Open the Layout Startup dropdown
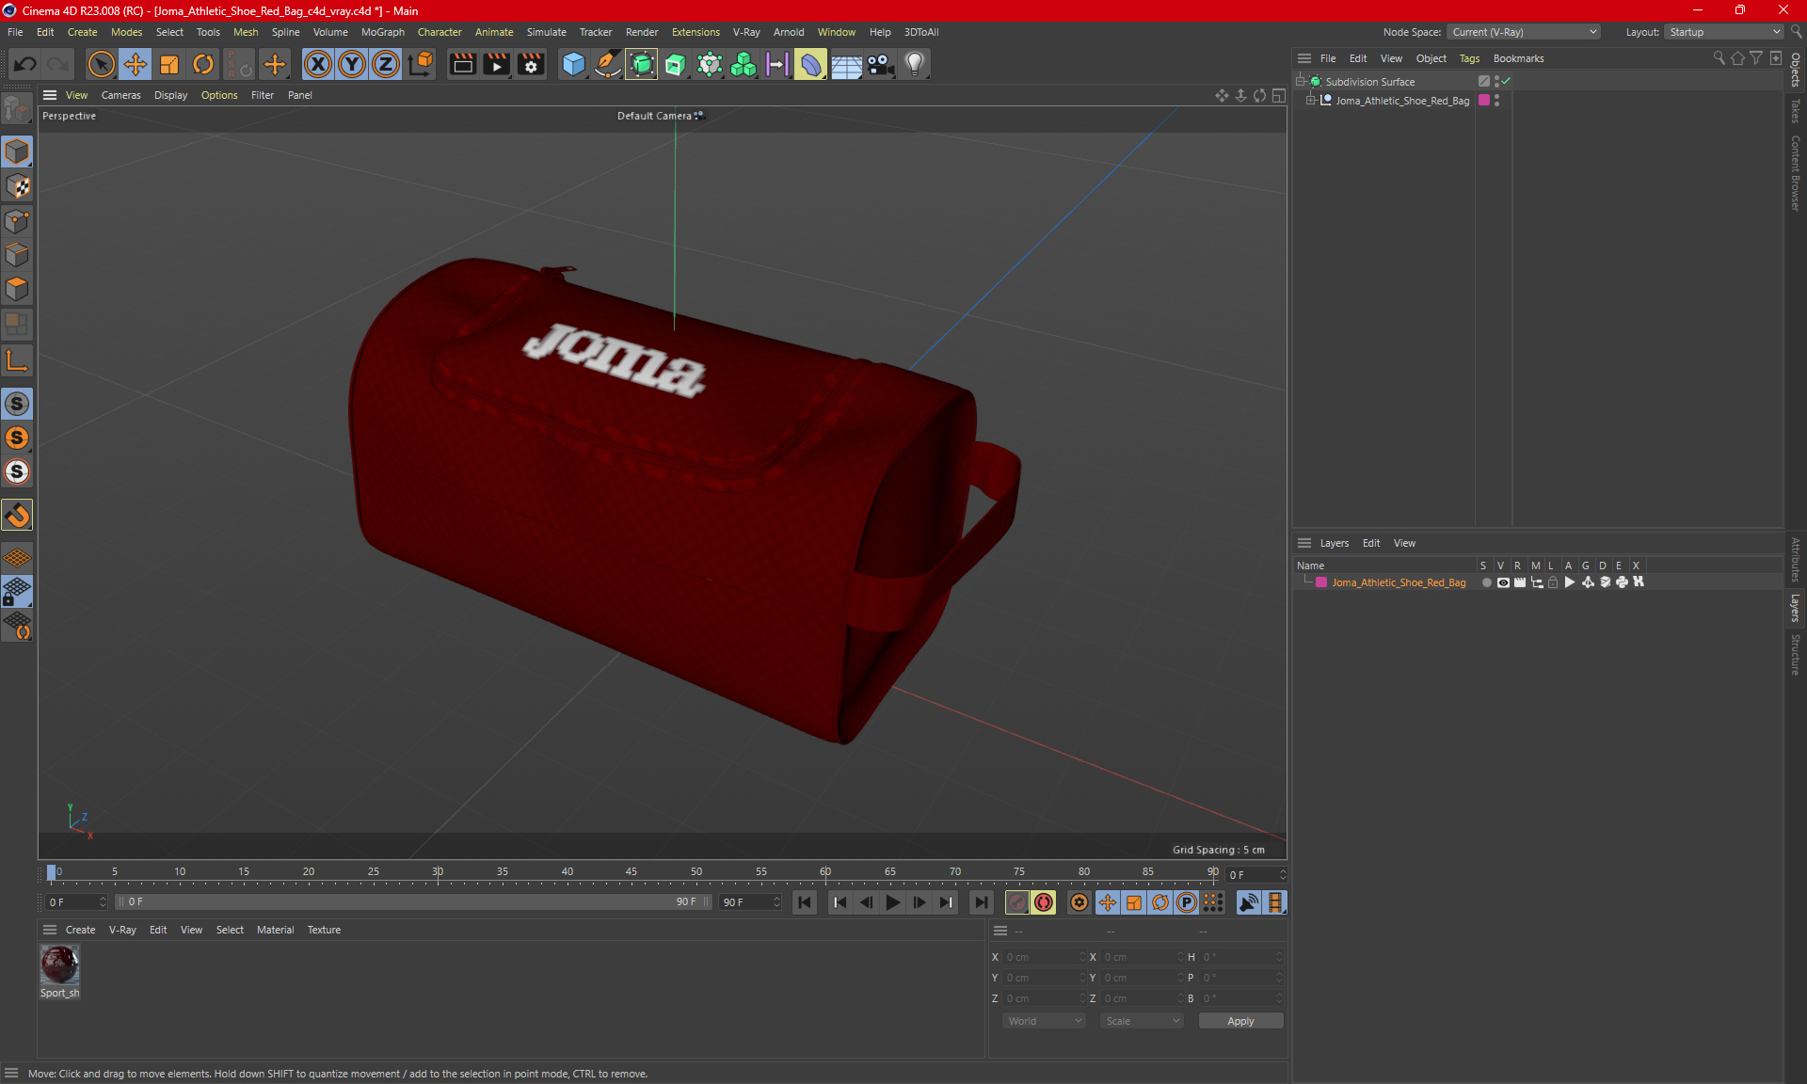The image size is (1807, 1084). coord(1725,32)
